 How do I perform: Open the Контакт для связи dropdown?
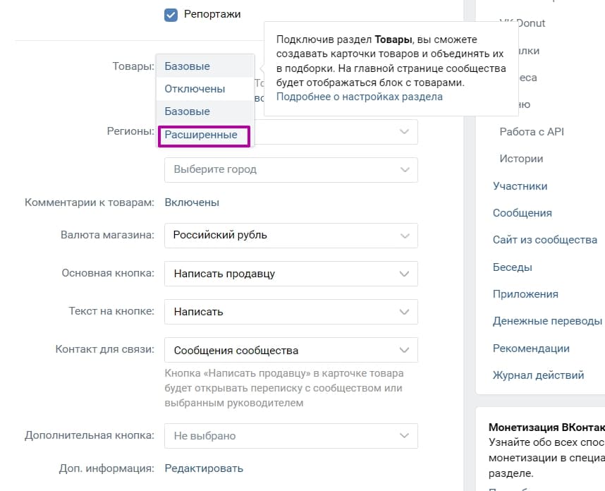(x=291, y=350)
